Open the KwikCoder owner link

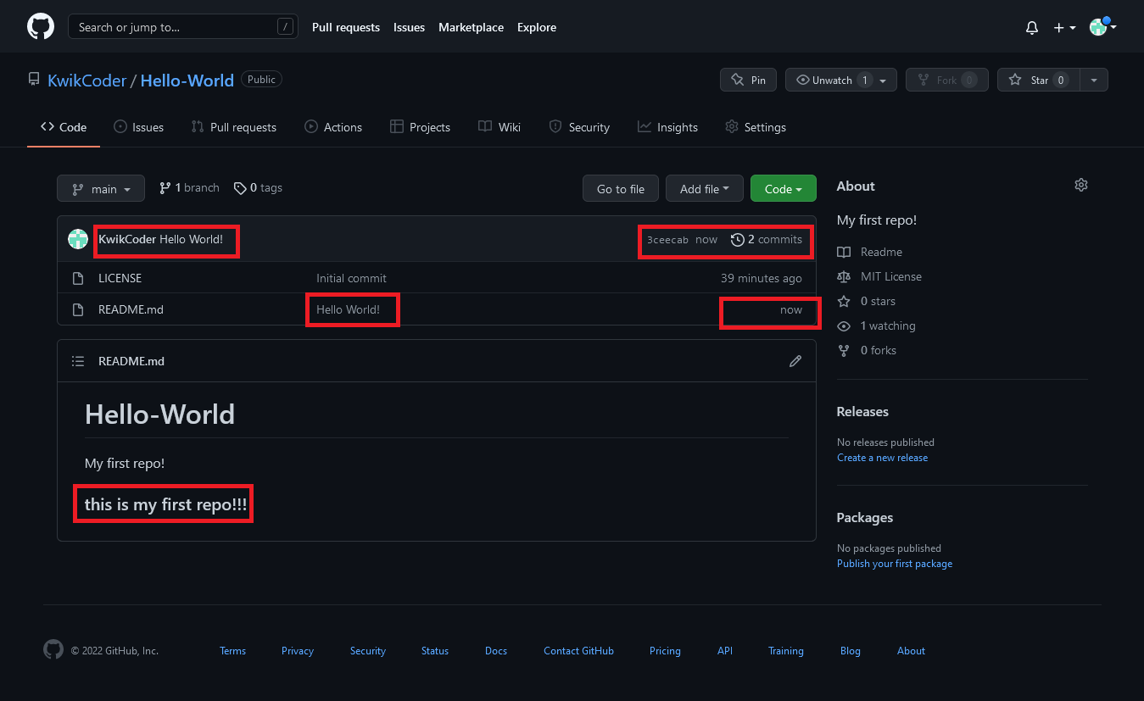click(x=86, y=81)
